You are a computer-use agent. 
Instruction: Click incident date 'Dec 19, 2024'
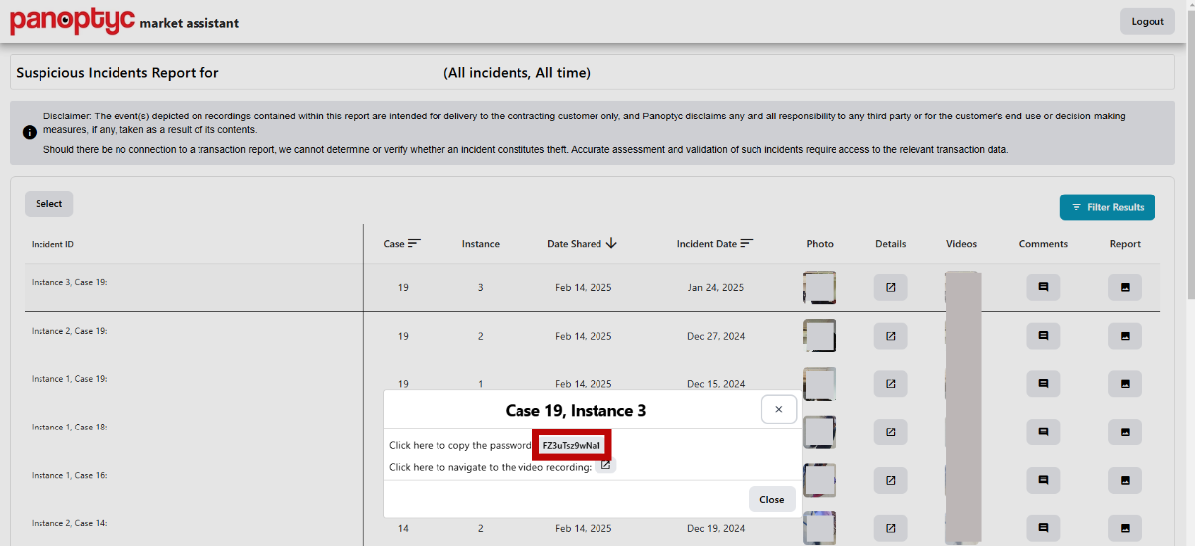point(716,528)
